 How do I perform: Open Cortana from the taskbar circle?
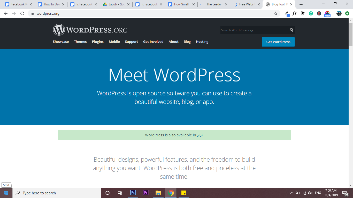click(108, 193)
